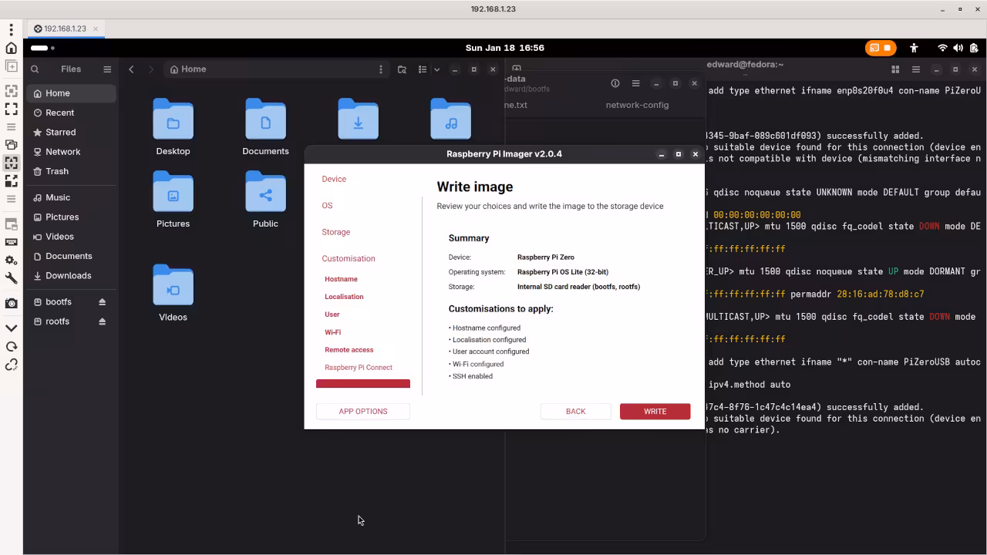This screenshot has width=987, height=555.
Task: Open APP OPTIONS in Raspberry Pi Imager
Action: [362, 411]
